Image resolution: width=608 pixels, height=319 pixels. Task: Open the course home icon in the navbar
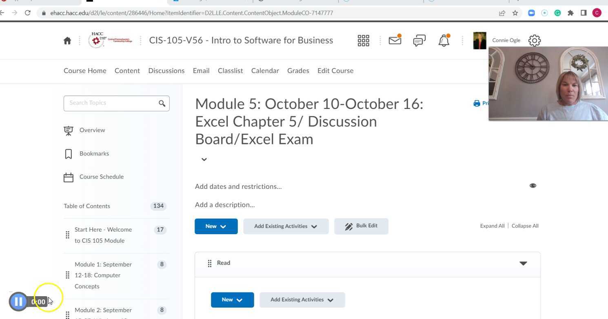(x=67, y=40)
